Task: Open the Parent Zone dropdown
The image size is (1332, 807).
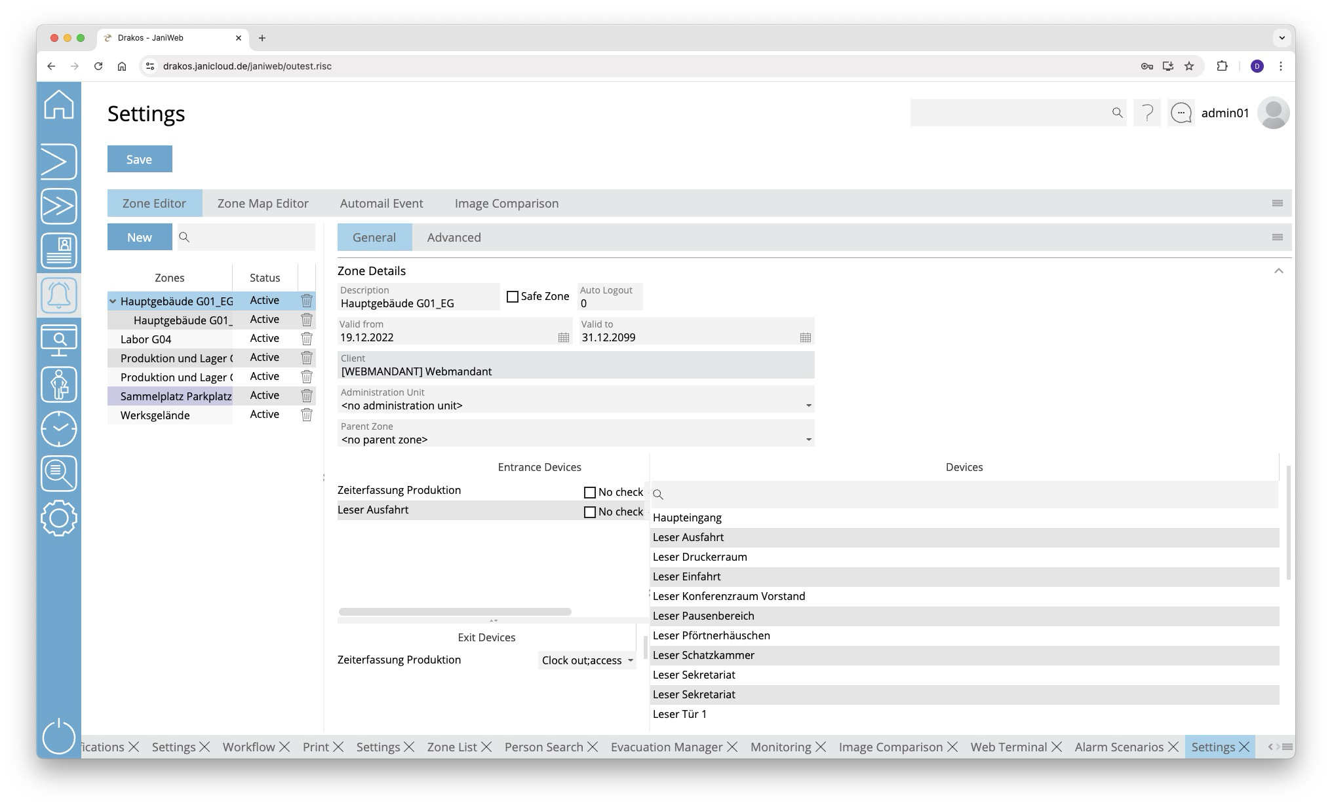Action: (x=808, y=440)
